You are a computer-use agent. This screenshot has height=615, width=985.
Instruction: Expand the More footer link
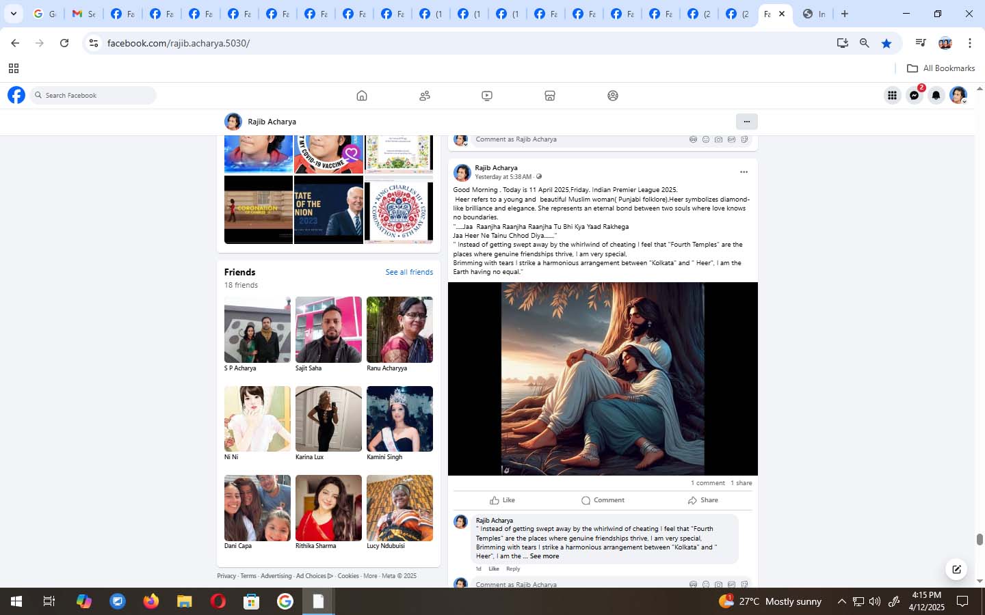pyautogui.click(x=370, y=576)
